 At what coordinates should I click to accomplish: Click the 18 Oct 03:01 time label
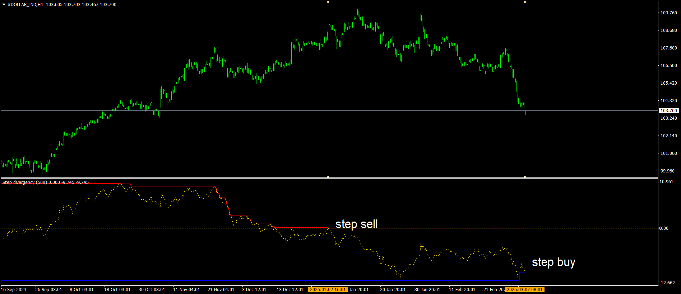point(117,290)
